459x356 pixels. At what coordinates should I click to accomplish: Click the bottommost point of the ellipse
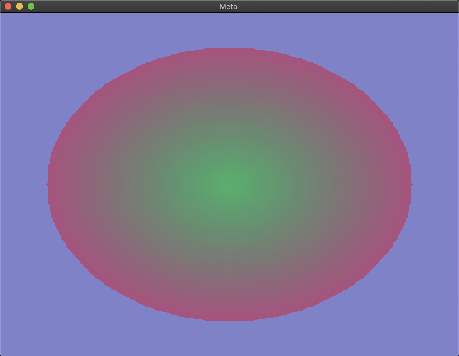(x=229, y=321)
